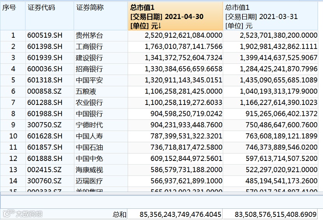Image resolution: width=323 pixels, height=220 pixels.
Task: Select value 763,608,189,121.1899
Action: point(281,136)
